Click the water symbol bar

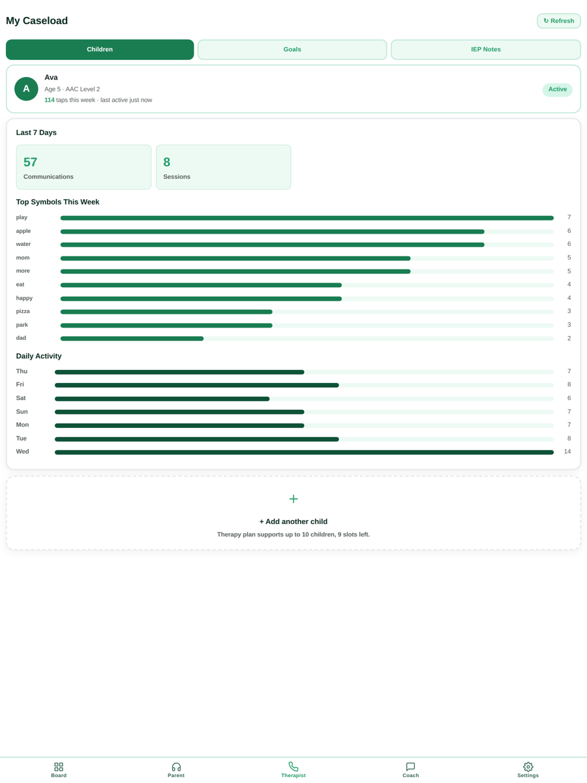point(307,245)
